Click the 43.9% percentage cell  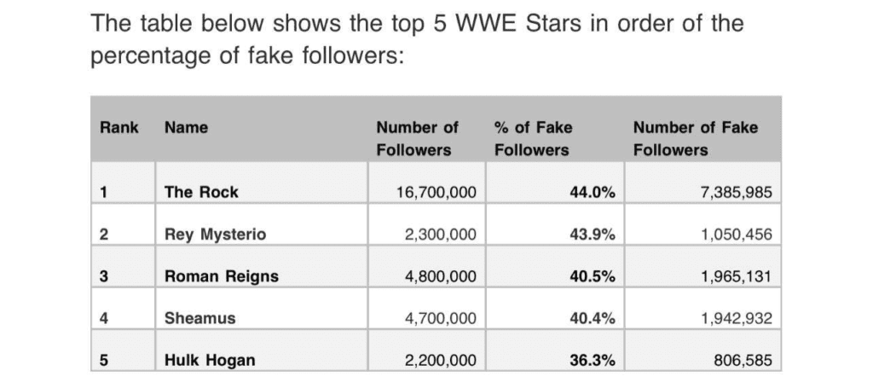point(592,235)
